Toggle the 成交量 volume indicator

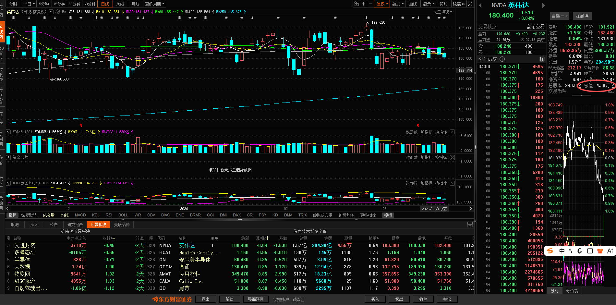click(49, 215)
